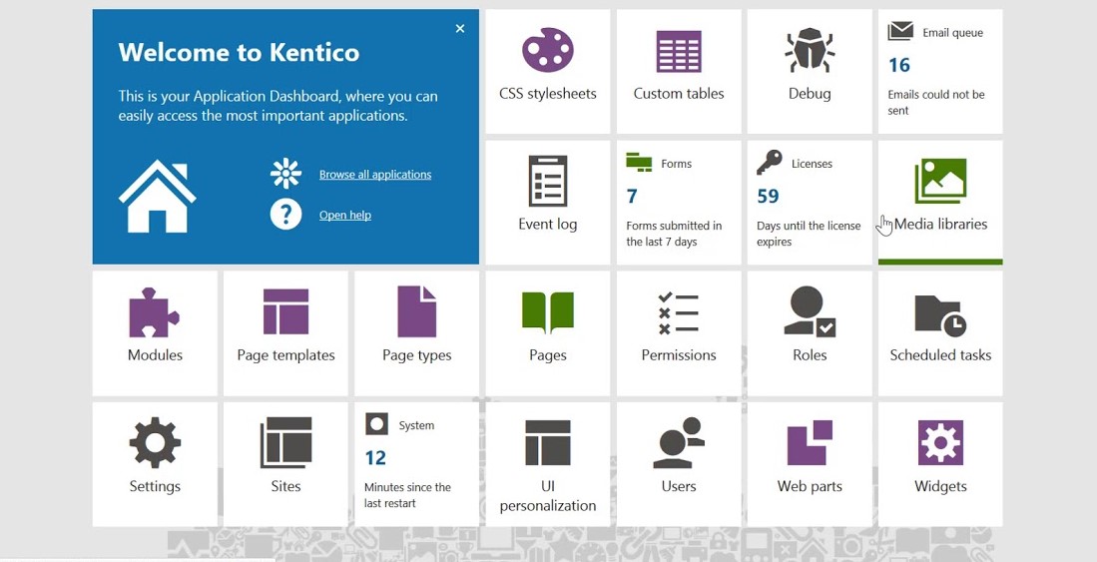This screenshot has width=1097, height=562.
Task: Click the System tile square icon
Action: 376,423
